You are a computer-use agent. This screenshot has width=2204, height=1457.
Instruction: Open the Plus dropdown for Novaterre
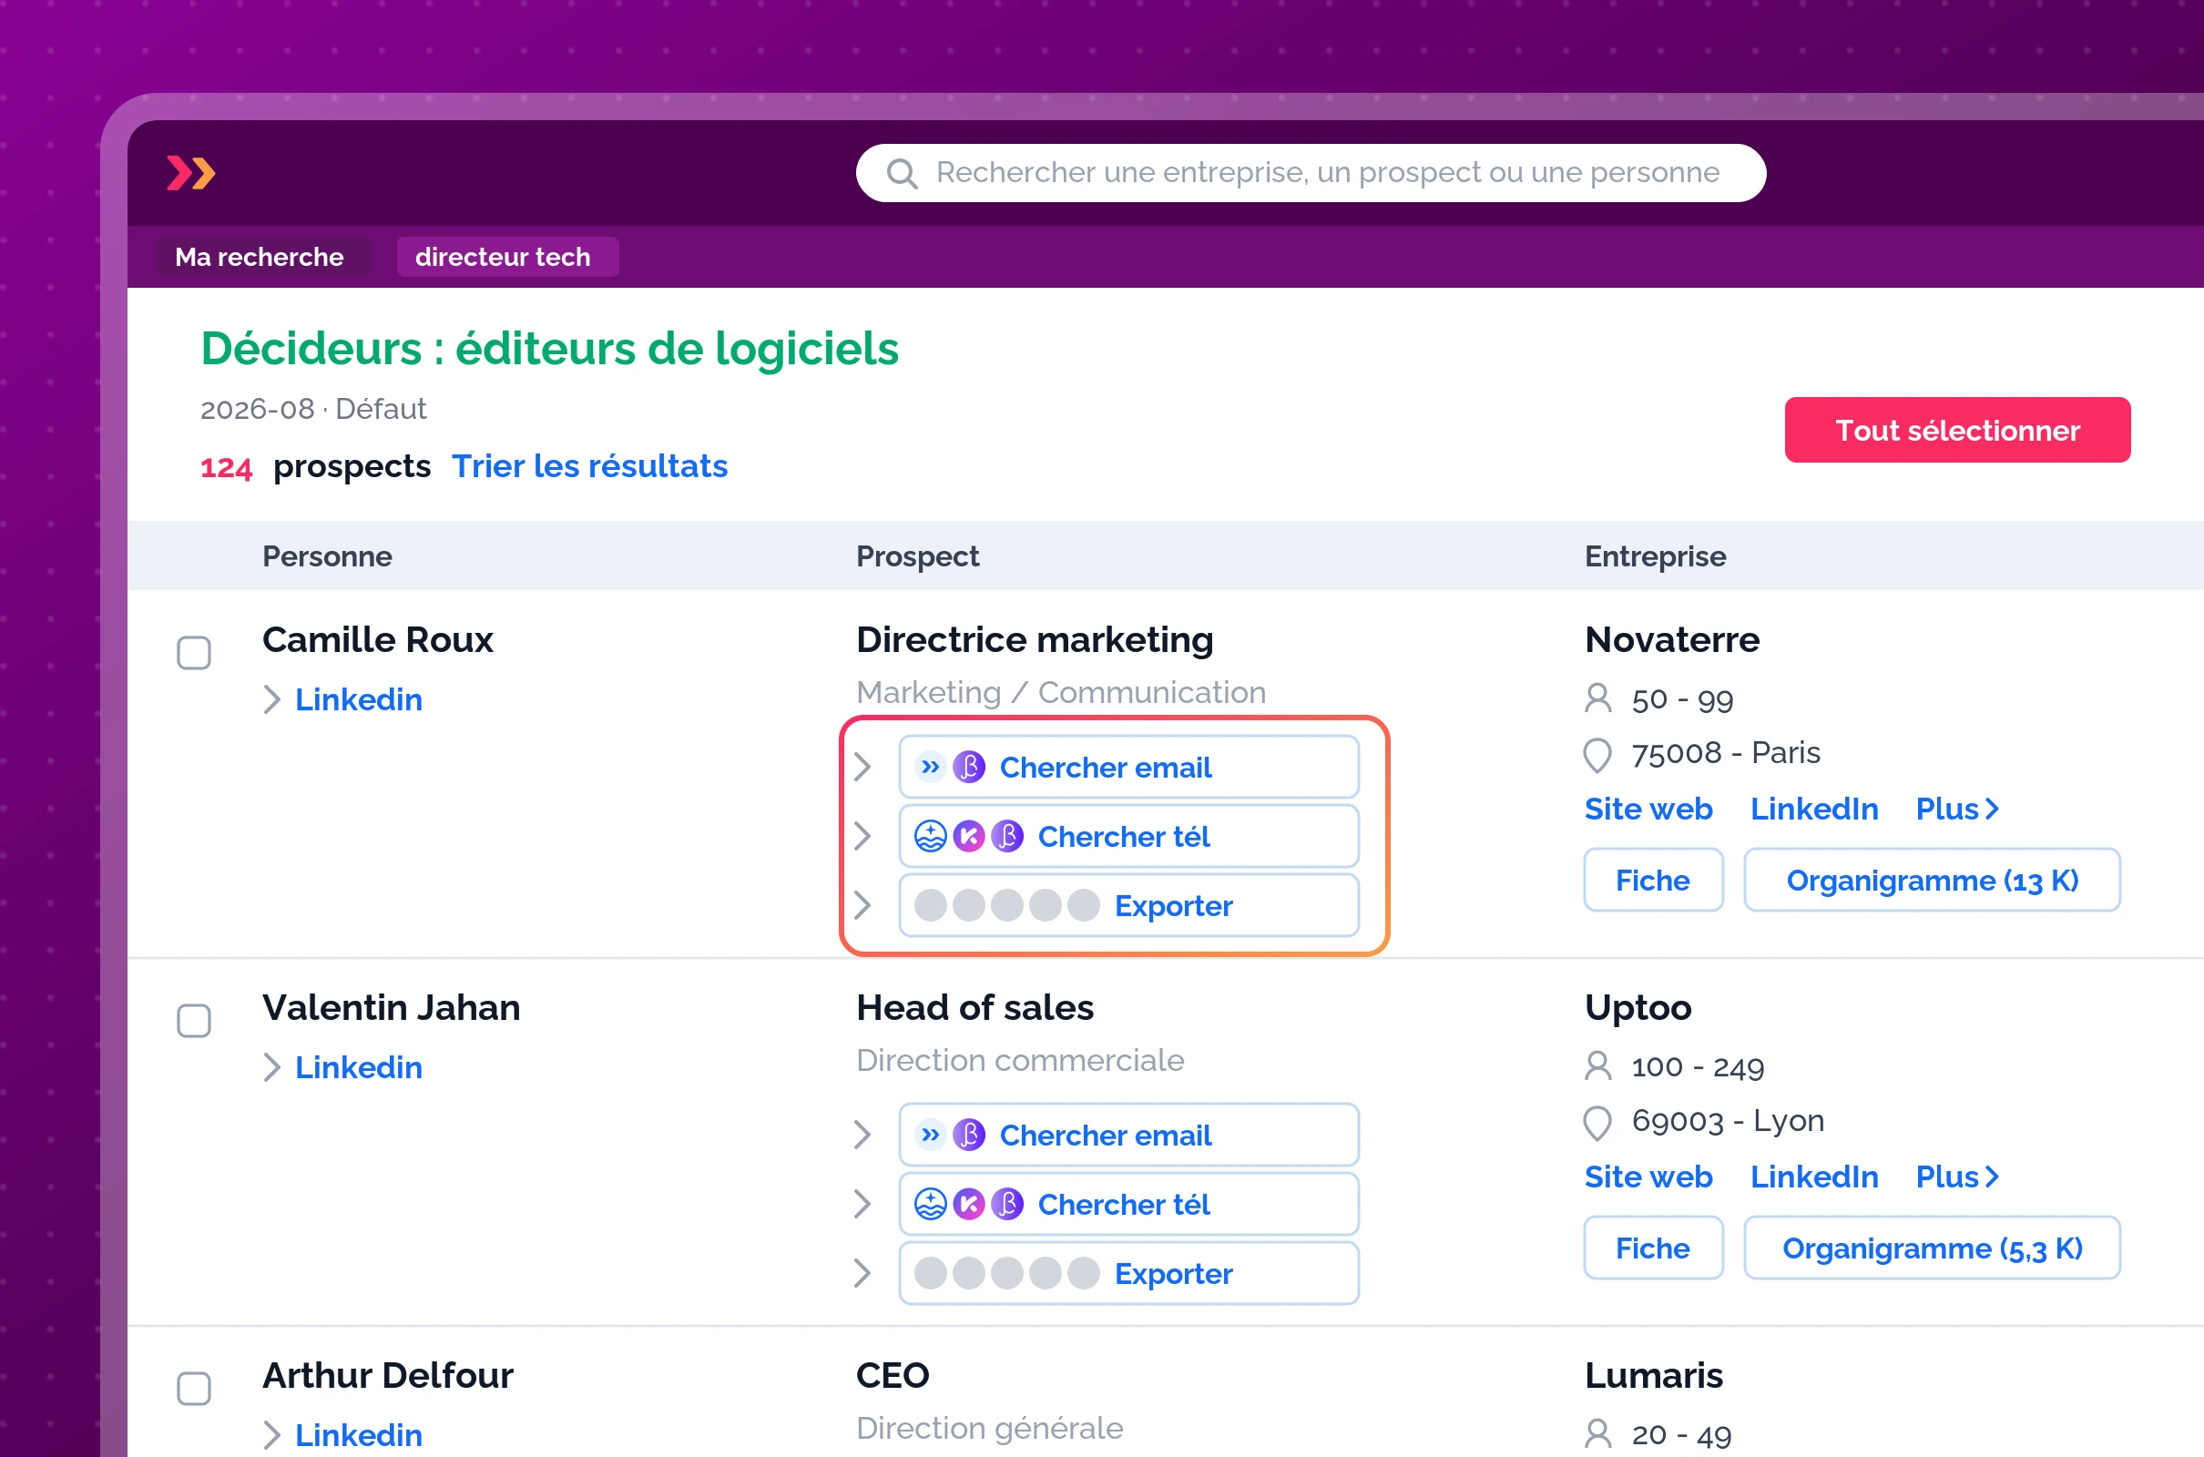(x=1957, y=810)
